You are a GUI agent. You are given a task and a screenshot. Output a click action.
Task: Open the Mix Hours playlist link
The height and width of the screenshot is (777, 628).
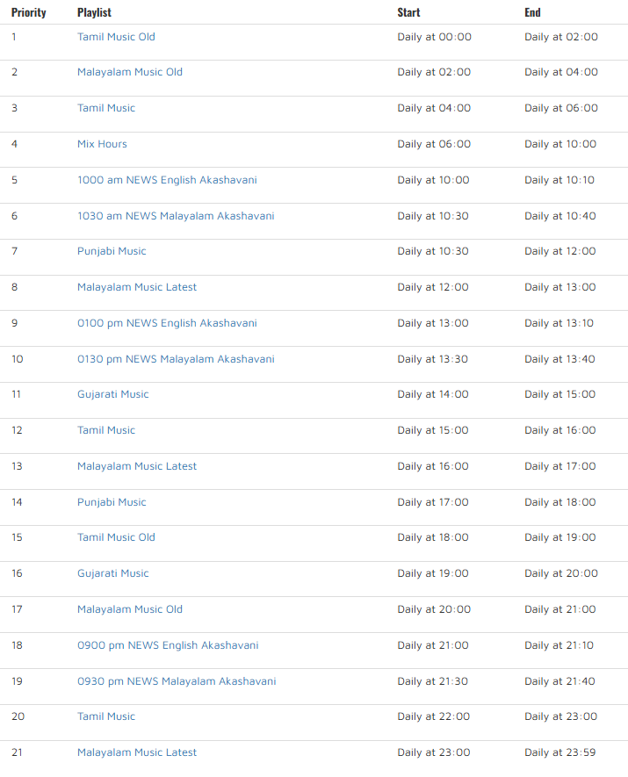(x=102, y=144)
